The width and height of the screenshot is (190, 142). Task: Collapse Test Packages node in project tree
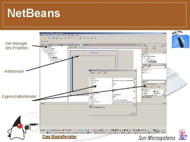43,50
